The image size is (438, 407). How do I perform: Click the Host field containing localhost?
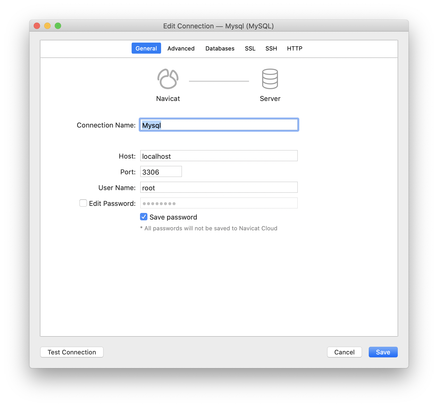pos(219,156)
